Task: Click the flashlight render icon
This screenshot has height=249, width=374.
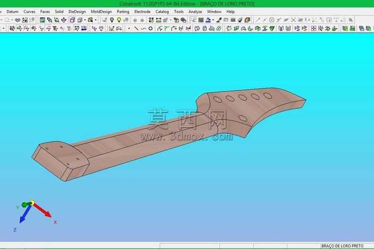Action: (x=240, y=20)
